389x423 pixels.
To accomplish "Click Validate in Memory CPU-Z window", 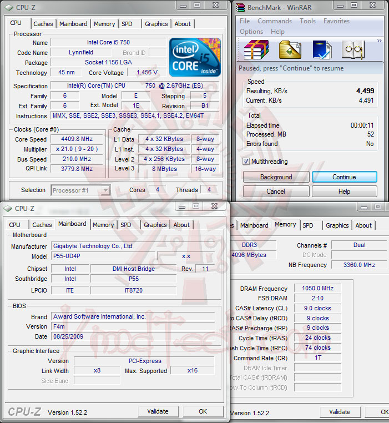I will pos(340,412).
